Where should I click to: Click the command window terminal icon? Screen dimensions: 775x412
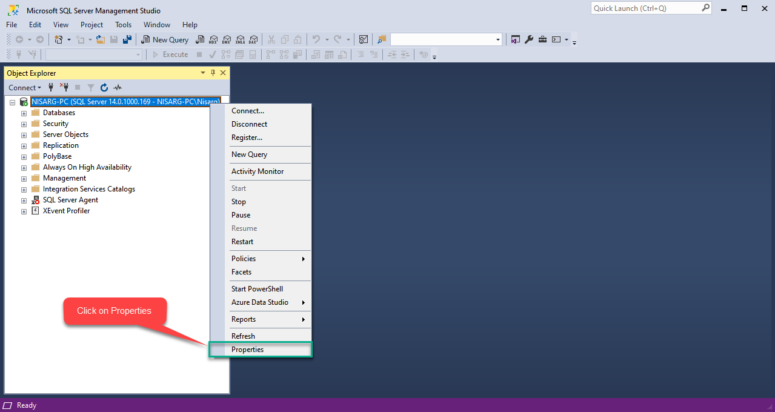point(556,39)
